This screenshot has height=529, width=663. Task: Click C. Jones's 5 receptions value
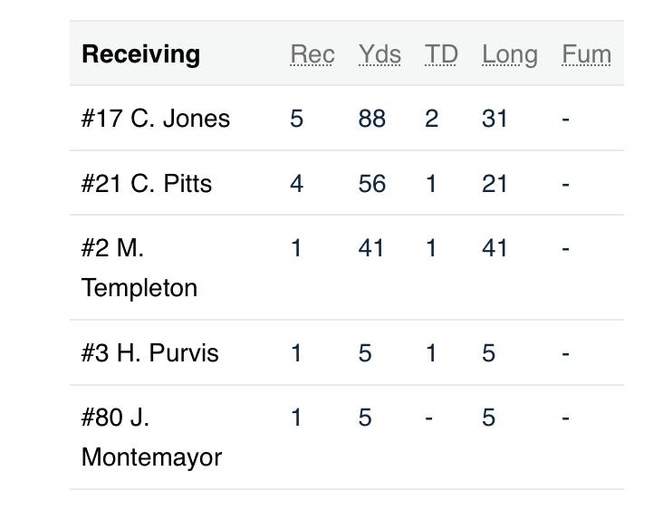[296, 119]
